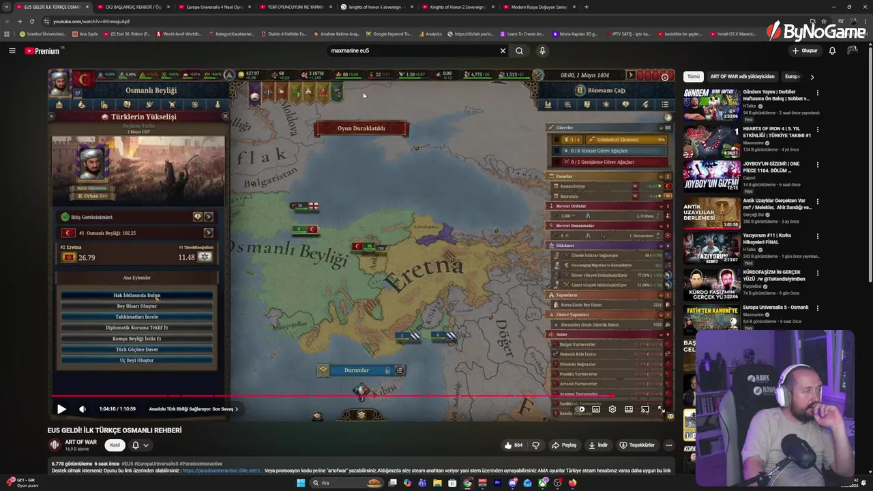873x491 pixels.
Task: Open Gündem Yayını video thumbnail
Action: click(x=711, y=104)
